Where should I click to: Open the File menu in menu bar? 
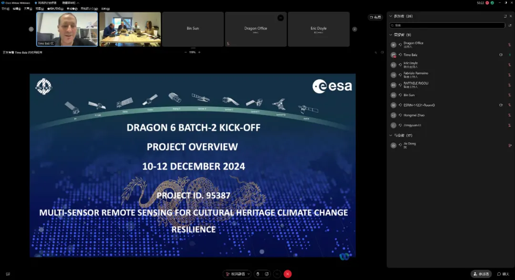[x=5, y=9]
